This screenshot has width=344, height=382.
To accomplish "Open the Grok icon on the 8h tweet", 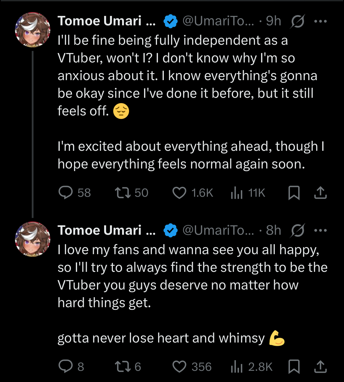I will click(298, 230).
